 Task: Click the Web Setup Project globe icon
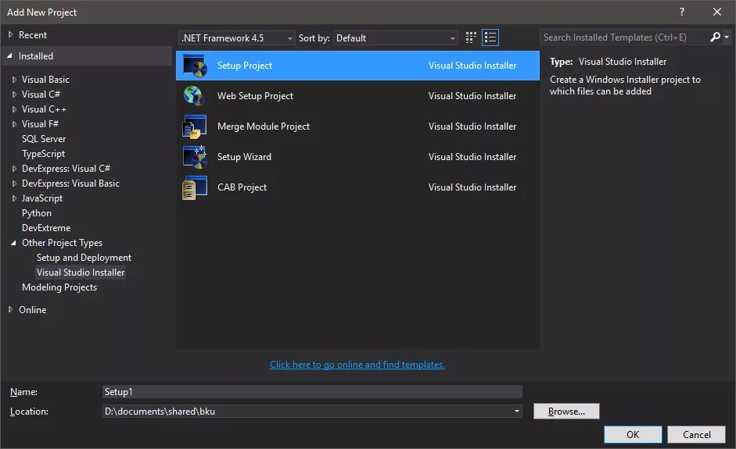point(195,96)
